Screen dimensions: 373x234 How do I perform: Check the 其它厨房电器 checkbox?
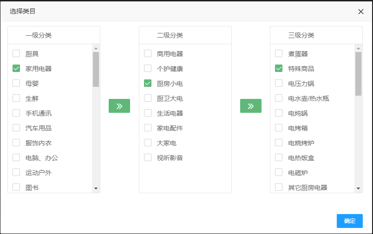point(279,187)
